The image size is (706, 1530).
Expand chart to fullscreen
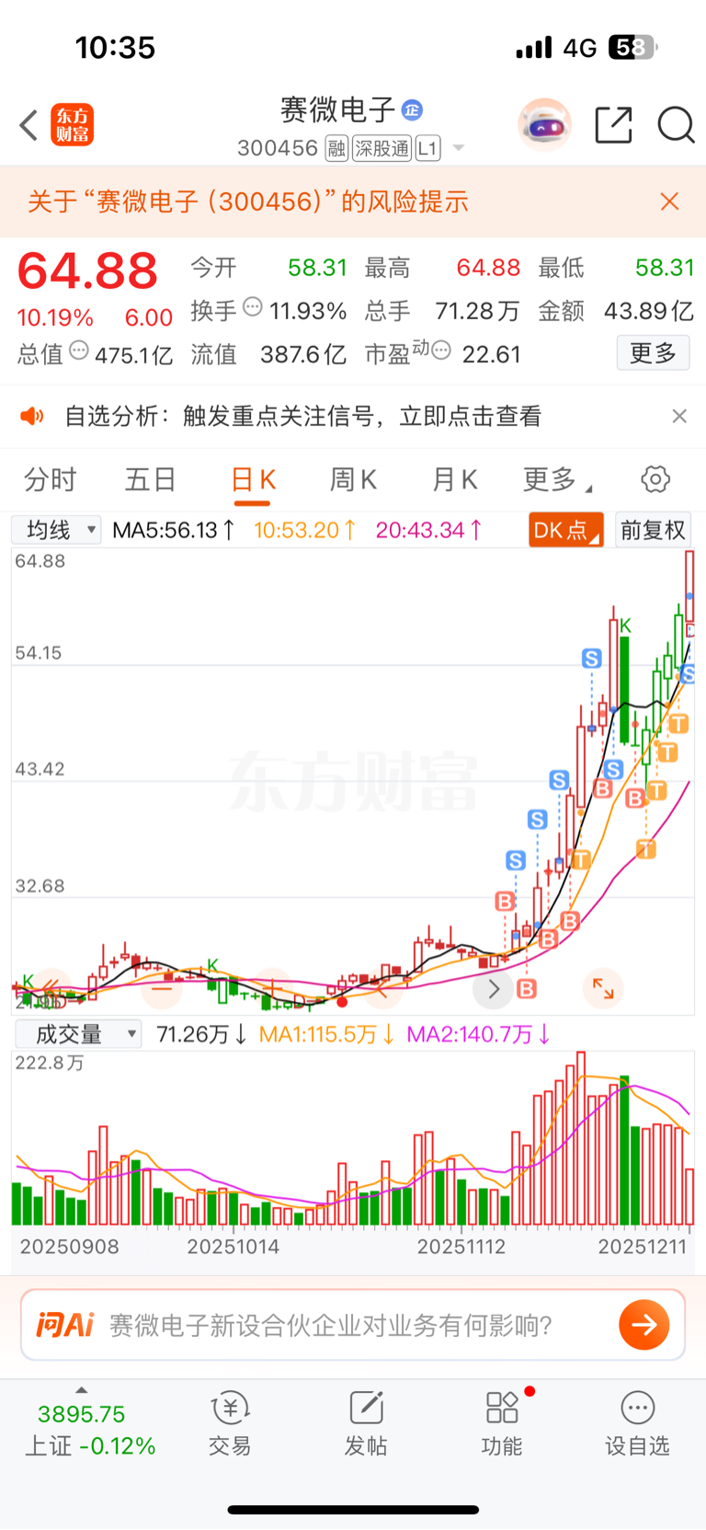[603, 989]
